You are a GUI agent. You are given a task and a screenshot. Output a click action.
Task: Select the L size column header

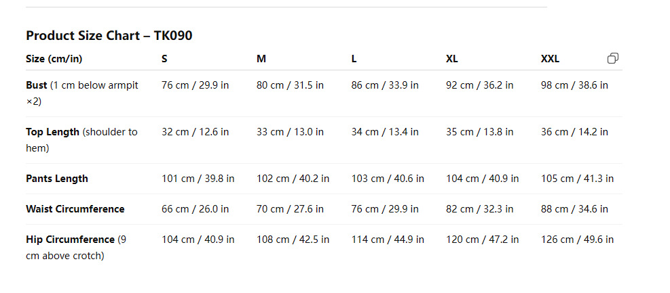pos(354,59)
